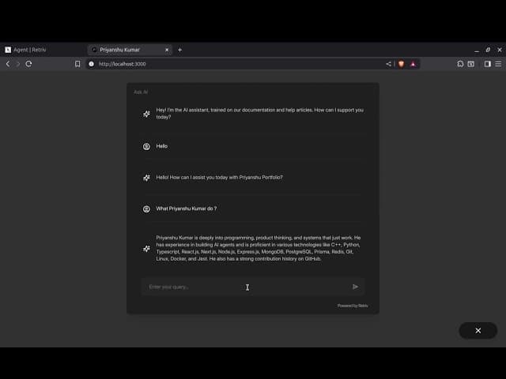
Task: Click 'How can I assist you today' reply
Action: tap(220, 177)
